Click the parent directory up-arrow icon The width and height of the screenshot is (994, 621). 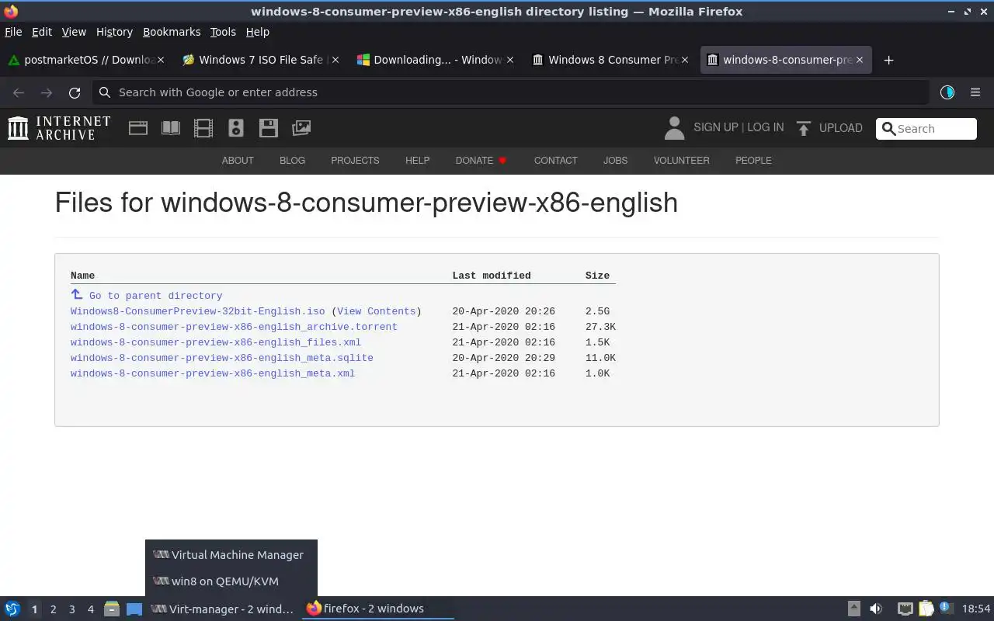pyautogui.click(x=77, y=294)
